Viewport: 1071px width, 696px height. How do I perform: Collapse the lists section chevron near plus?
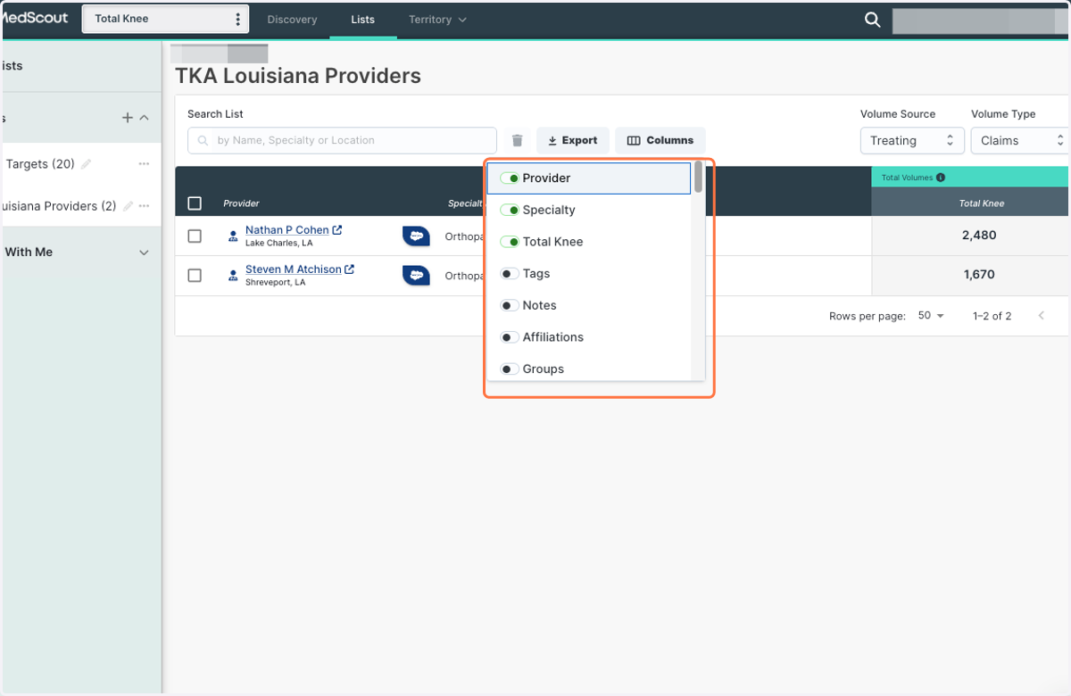pos(145,118)
